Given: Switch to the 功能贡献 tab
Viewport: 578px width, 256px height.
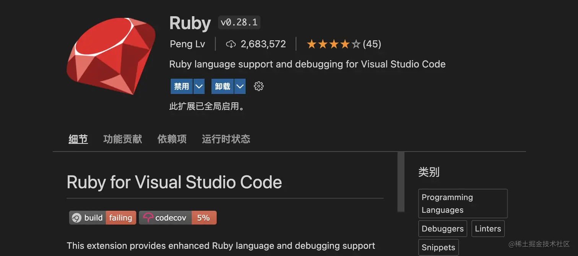Looking at the screenshot, I should [x=123, y=139].
